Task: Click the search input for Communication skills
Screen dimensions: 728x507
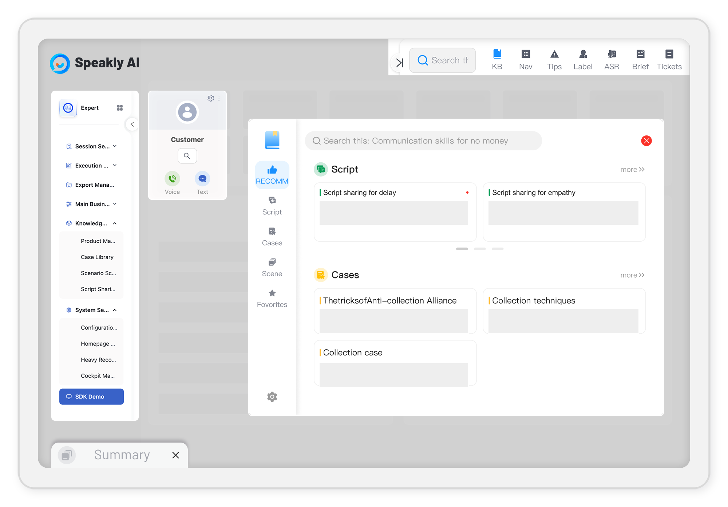Action: [x=422, y=141]
